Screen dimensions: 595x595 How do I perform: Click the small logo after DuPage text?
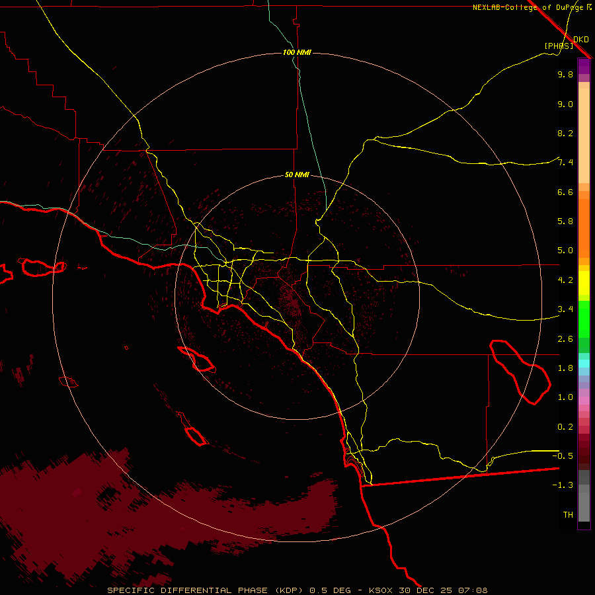tap(589, 7)
